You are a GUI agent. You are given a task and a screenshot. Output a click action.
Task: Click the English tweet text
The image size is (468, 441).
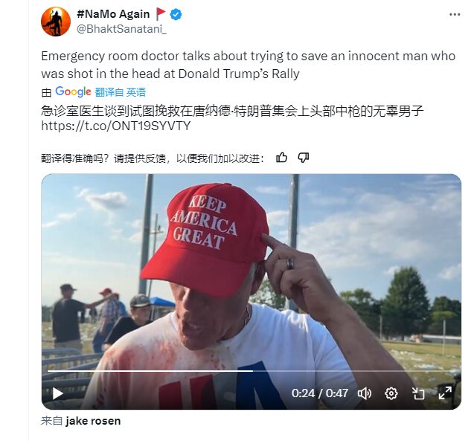[x=248, y=65]
